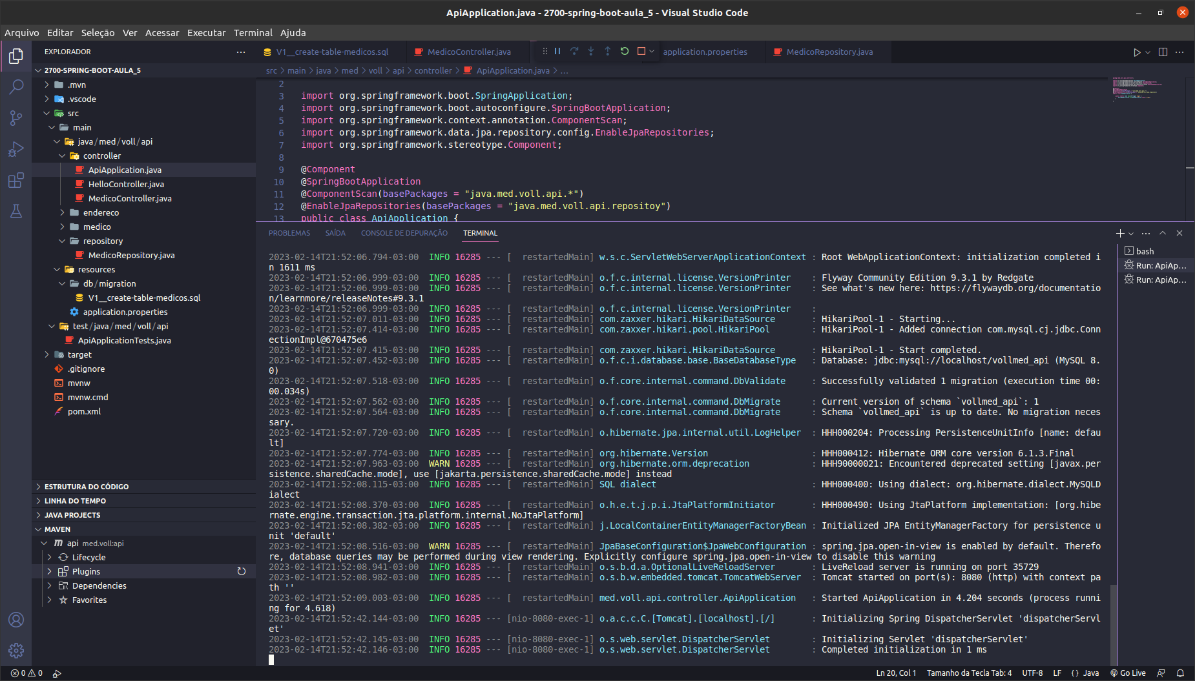Stop the debug session
Viewport: 1195px width, 681px height.
pos(641,51)
